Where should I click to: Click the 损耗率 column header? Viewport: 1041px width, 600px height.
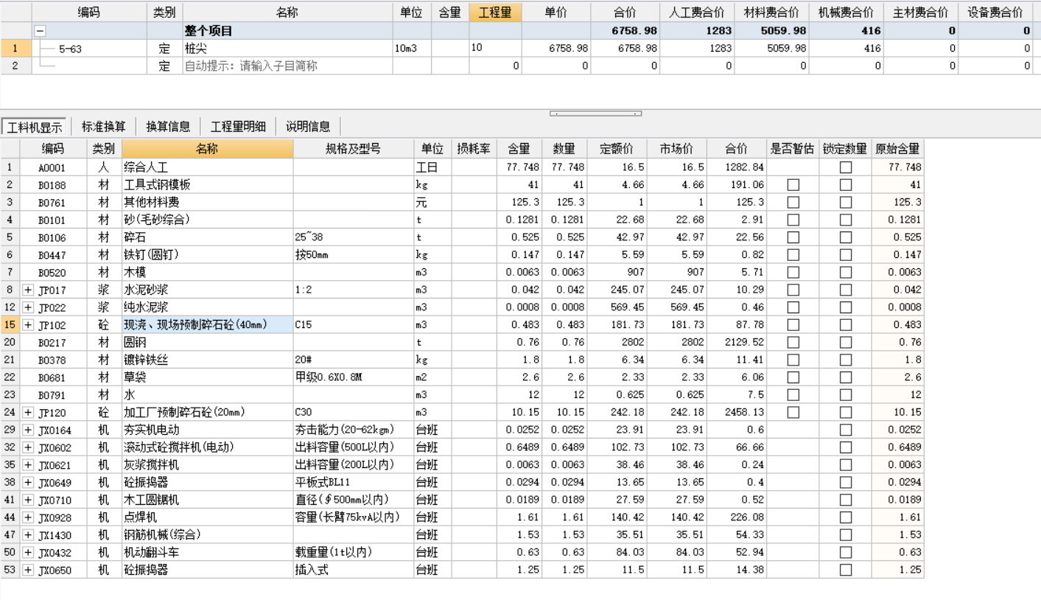point(474,148)
